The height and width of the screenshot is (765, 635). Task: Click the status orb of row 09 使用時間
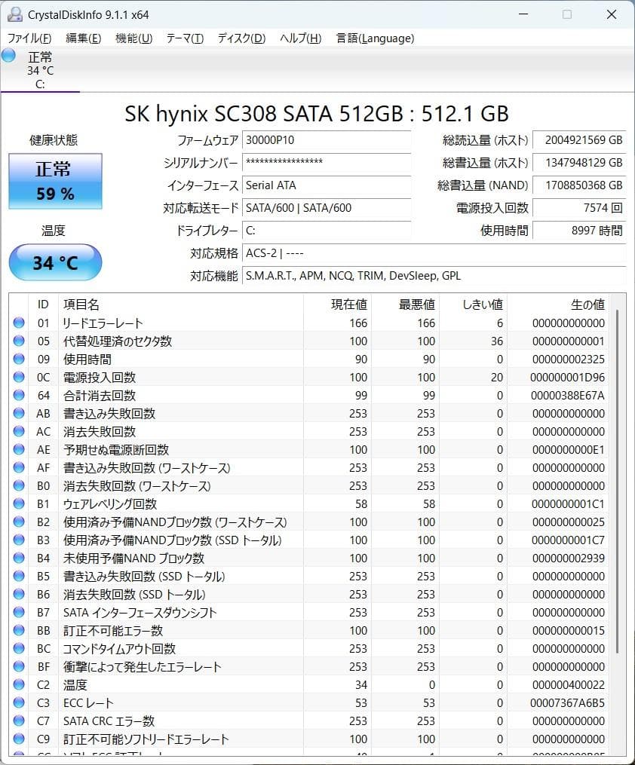tap(19, 359)
